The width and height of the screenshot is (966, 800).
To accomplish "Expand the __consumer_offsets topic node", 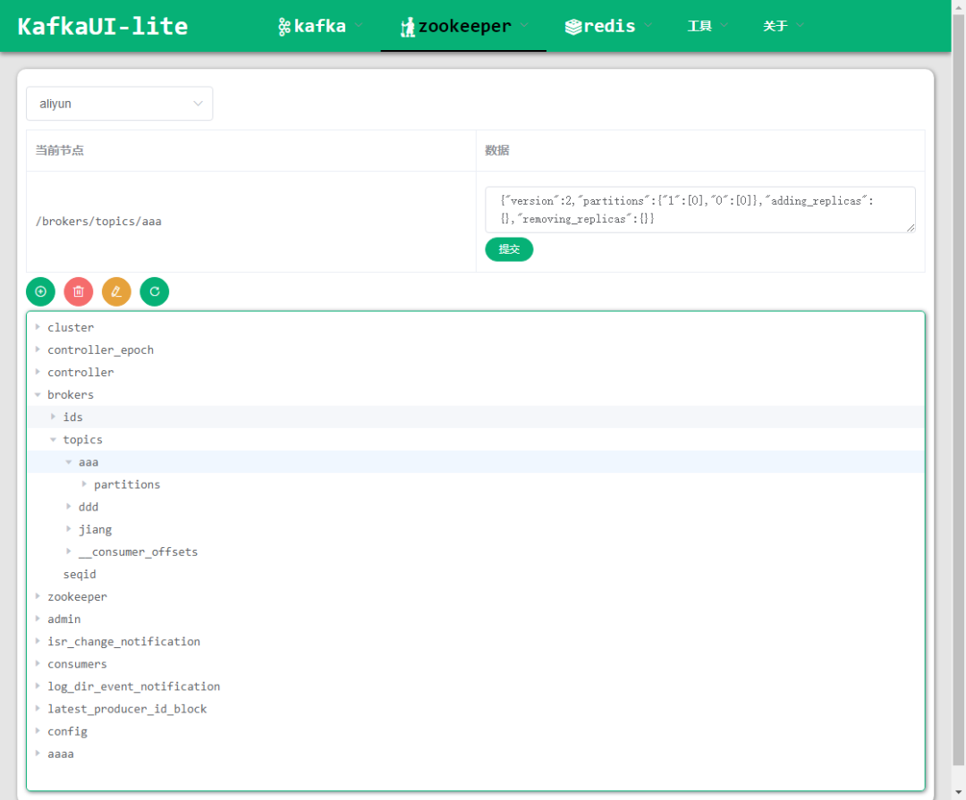I will point(69,552).
